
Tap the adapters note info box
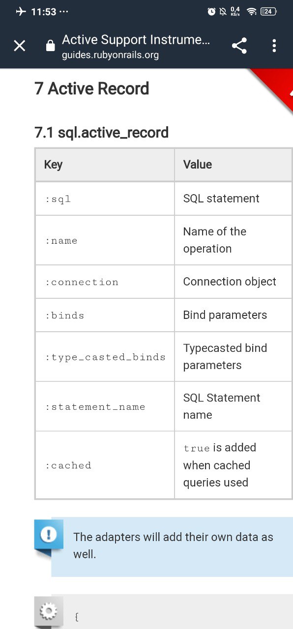tap(172, 546)
